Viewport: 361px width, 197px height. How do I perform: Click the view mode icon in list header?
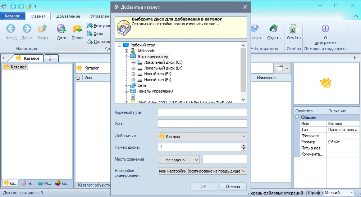[x=279, y=68]
